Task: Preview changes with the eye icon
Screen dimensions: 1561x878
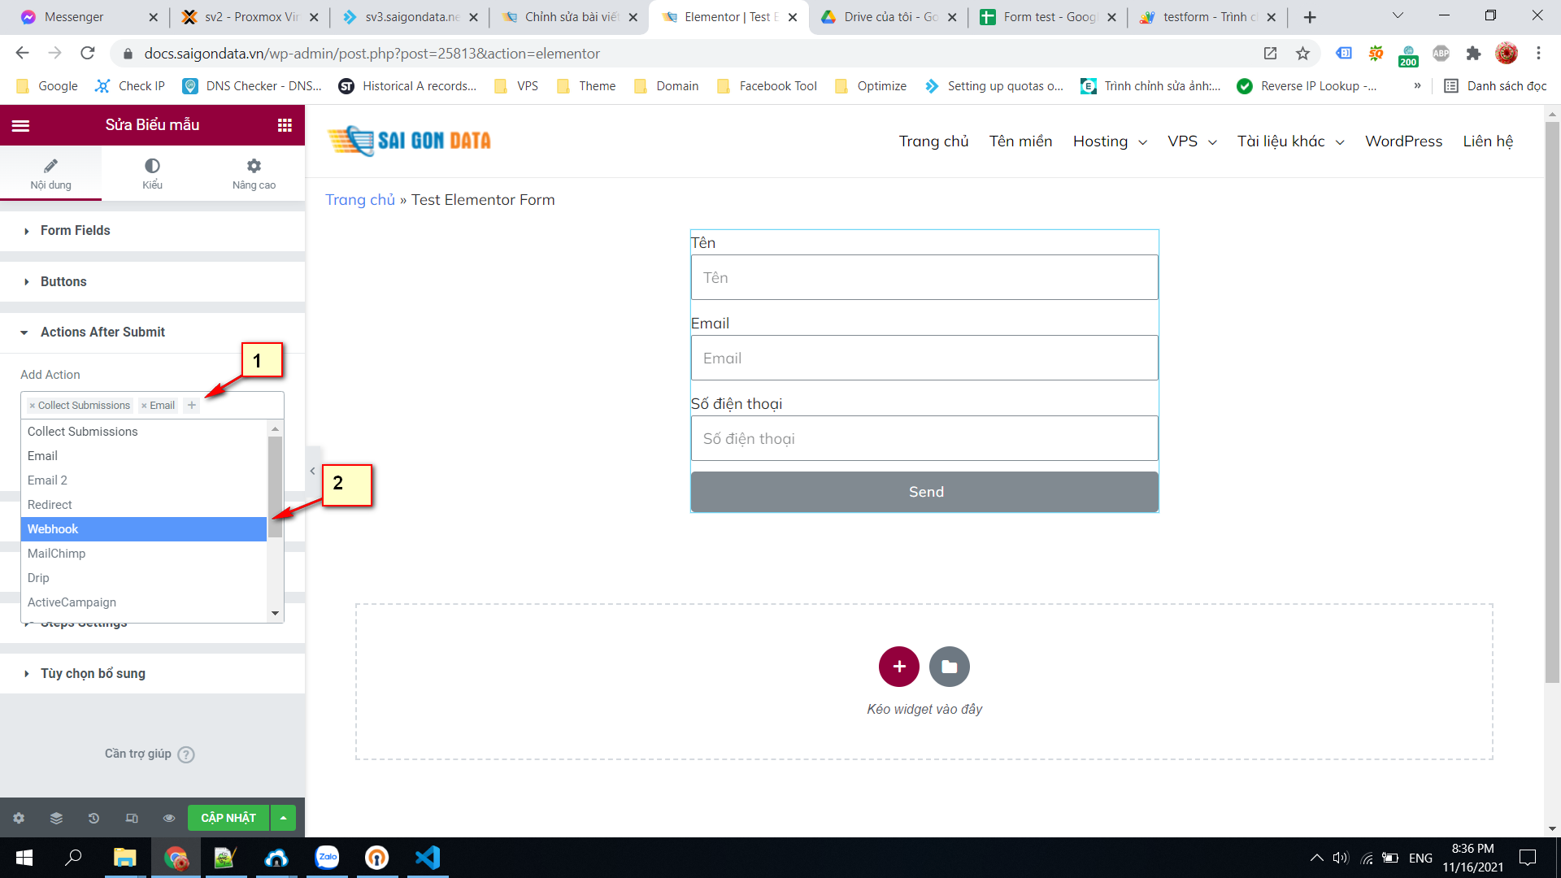Action: pyautogui.click(x=169, y=818)
